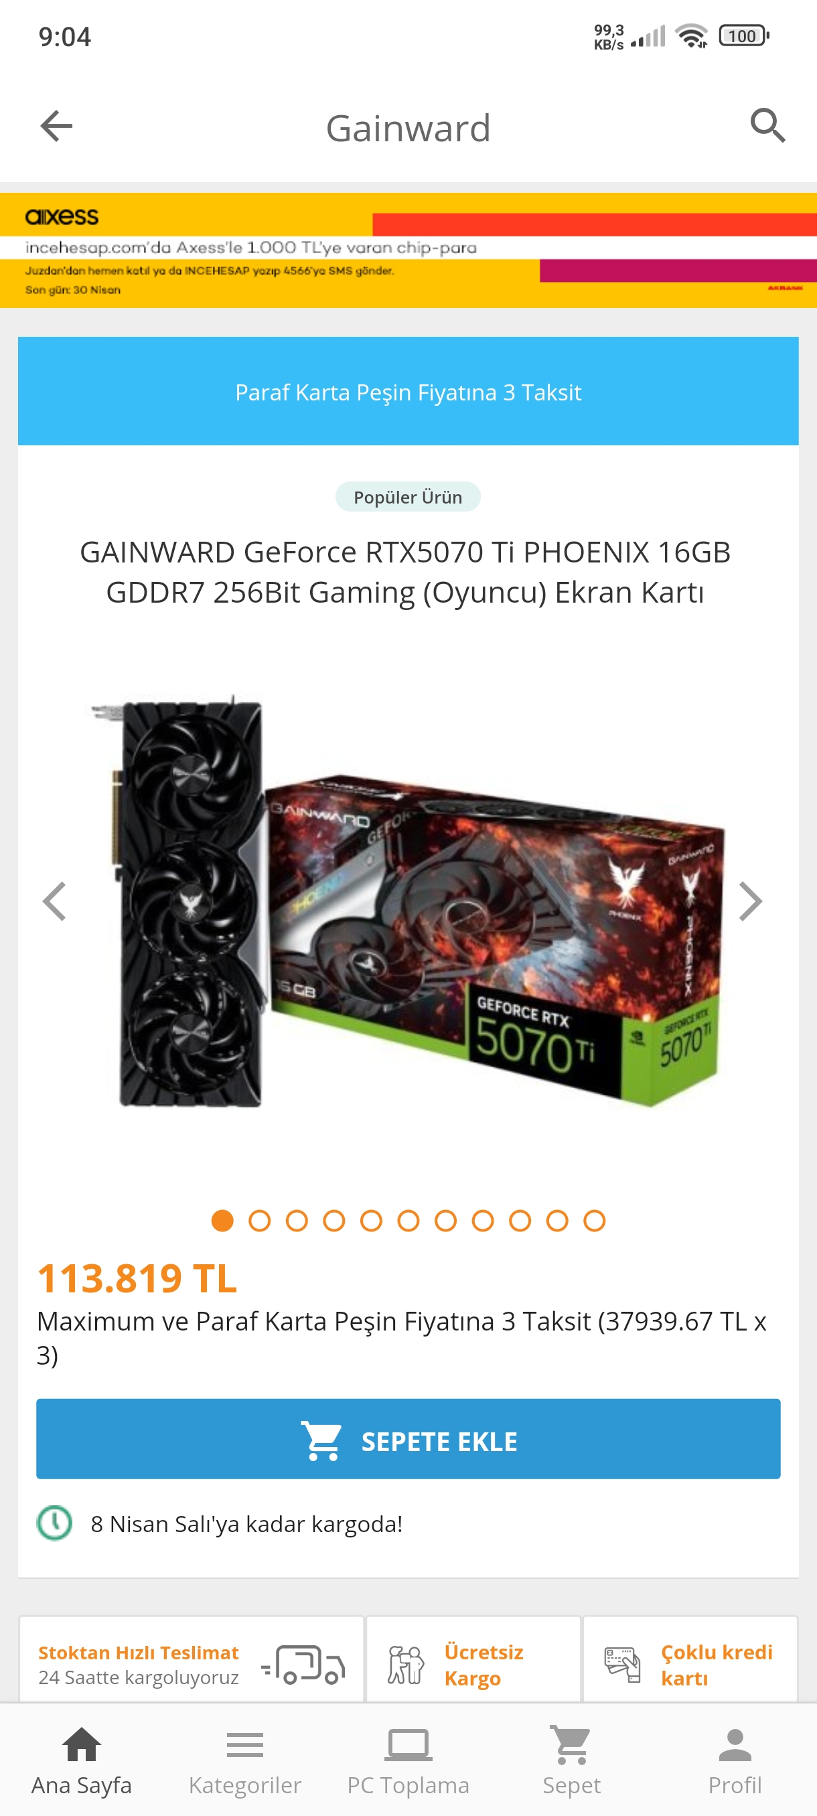Show previous product image with left chevron

point(55,901)
